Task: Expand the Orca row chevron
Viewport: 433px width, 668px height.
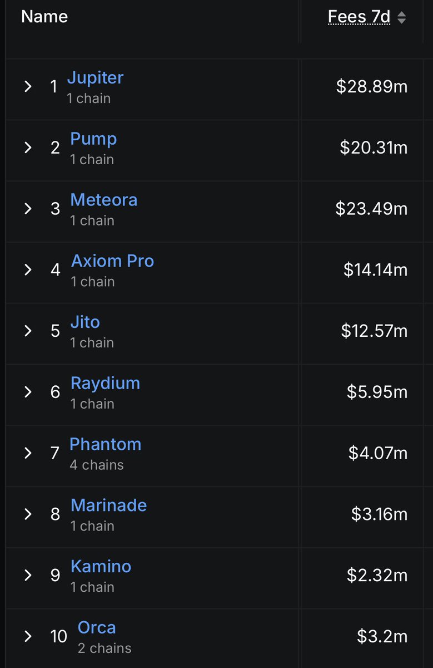Action: click(x=28, y=636)
